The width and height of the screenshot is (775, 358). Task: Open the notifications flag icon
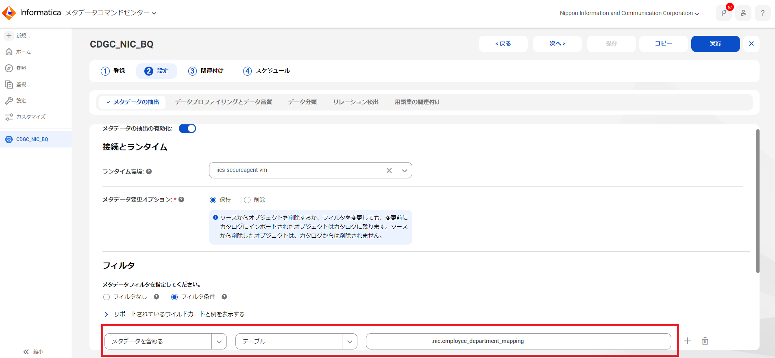723,13
